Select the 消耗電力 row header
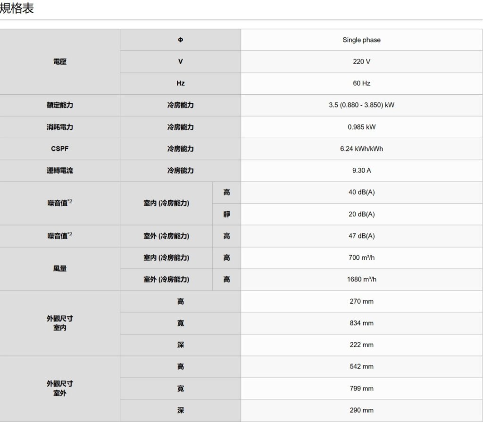Screen dimensions: 483x422 (x=60, y=127)
